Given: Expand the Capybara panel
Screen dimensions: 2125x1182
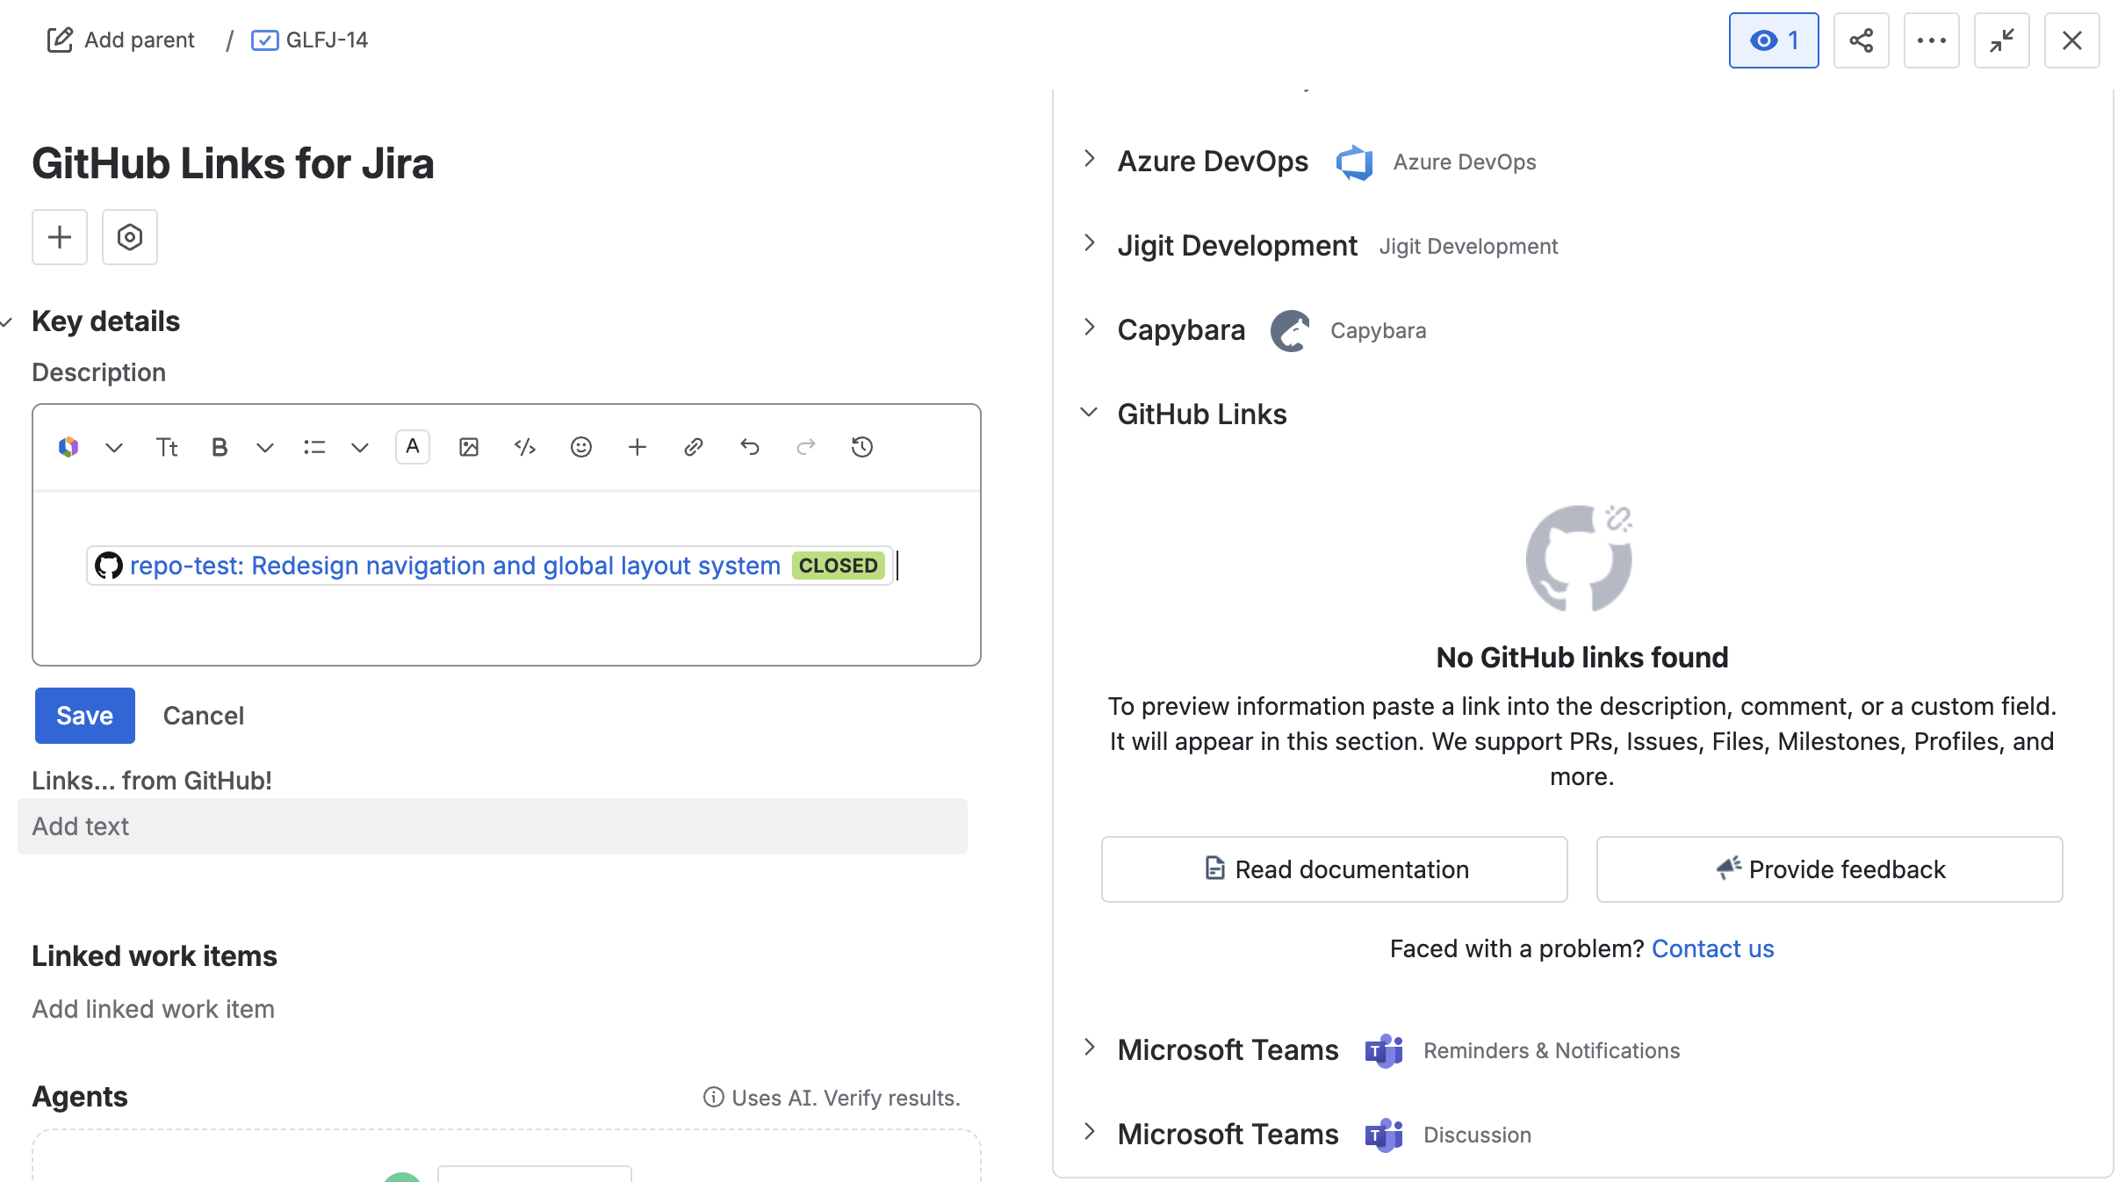Looking at the screenshot, I should coord(1089,328).
